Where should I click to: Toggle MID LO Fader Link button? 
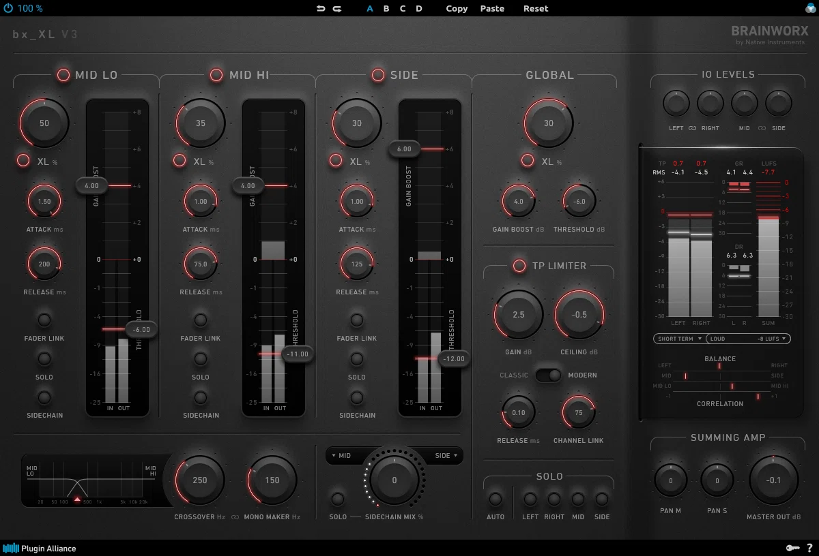pos(44,320)
